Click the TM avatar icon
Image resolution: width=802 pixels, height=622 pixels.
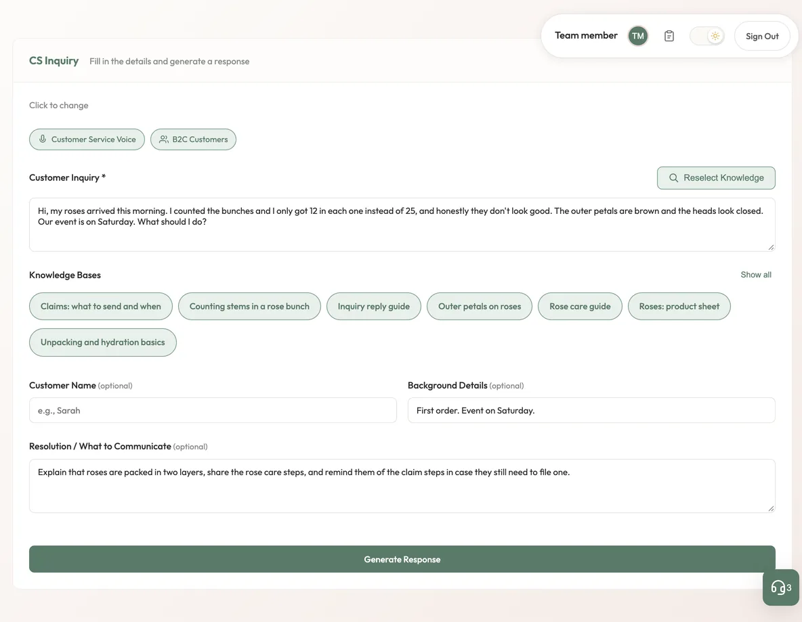[637, 36]
